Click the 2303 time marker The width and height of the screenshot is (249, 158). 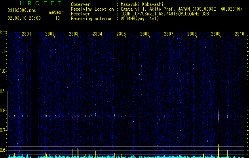pyautogui.click(x=74, y=34)
